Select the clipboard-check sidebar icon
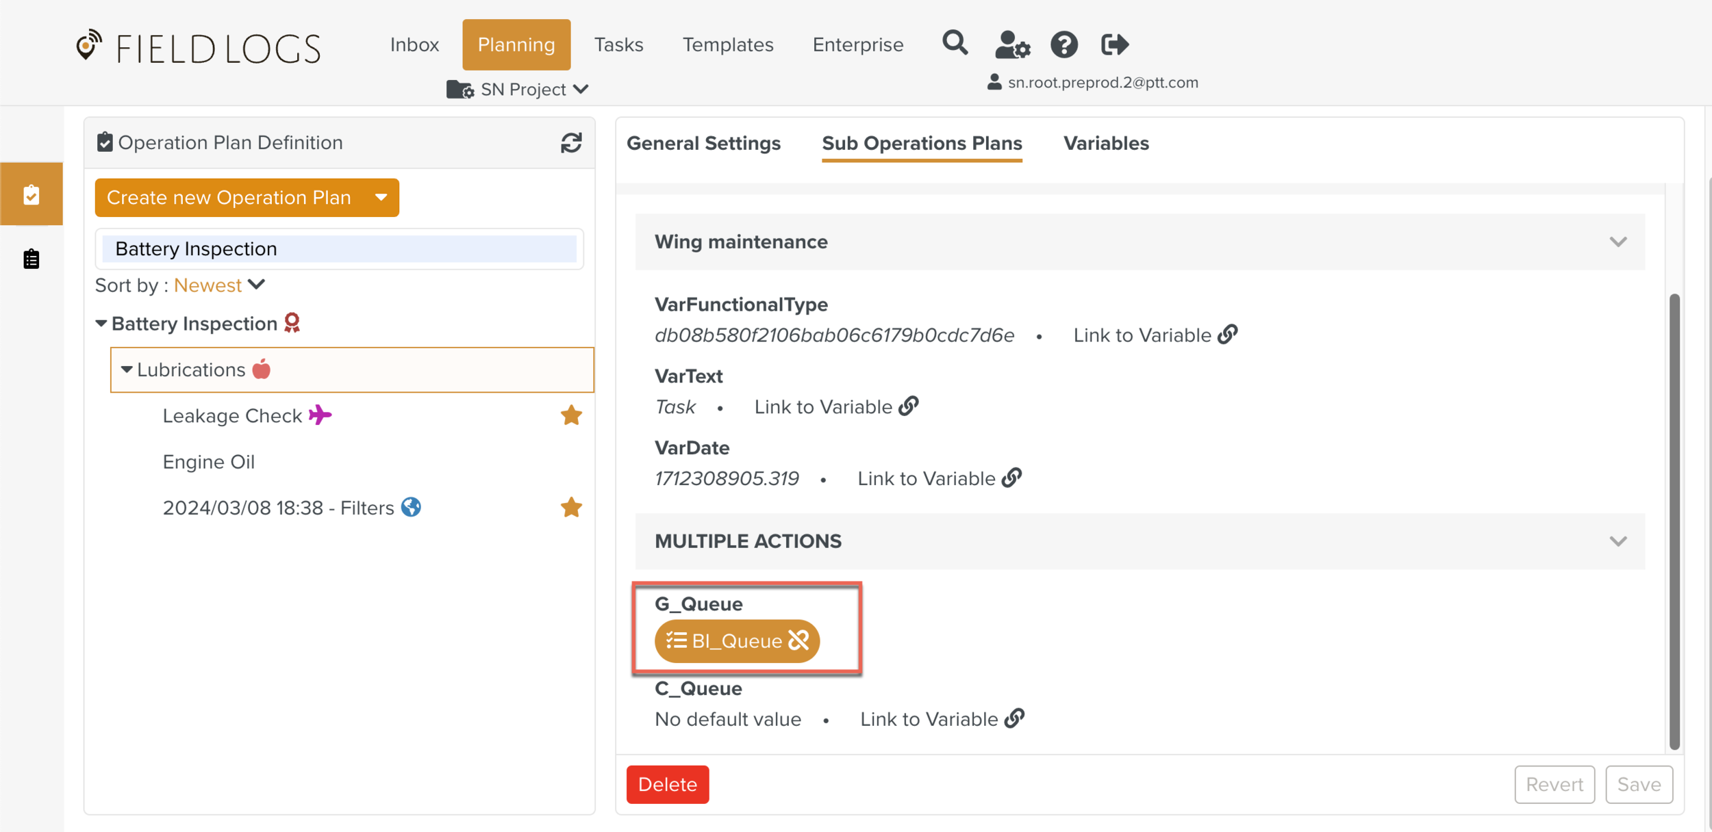Screen dimensions: 1712x832 click(x=32, y=195)
